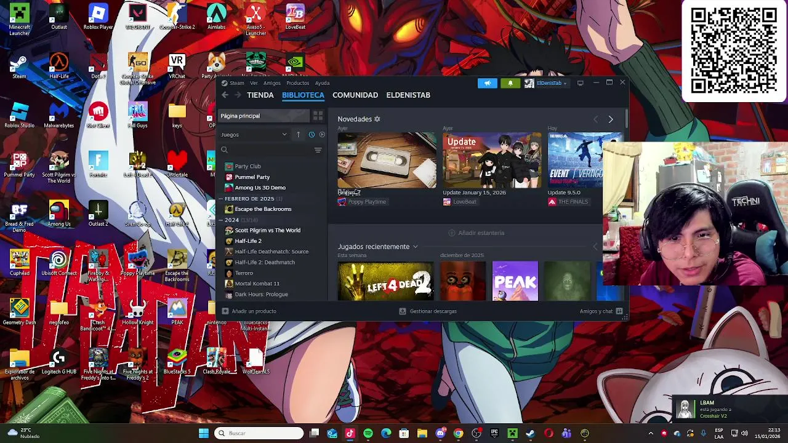Select the VRChat desktop shortcut

pyautogui.click(x=177, y=66)
